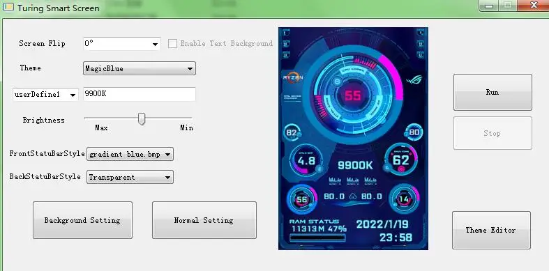Open the userDefine1 dropdown
The height and width of the screenshot is (271, 549).
pos(45,95)
